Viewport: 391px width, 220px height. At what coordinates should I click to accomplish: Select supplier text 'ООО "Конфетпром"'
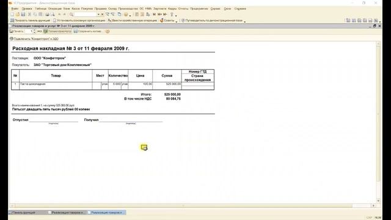[x=49, y=58]
